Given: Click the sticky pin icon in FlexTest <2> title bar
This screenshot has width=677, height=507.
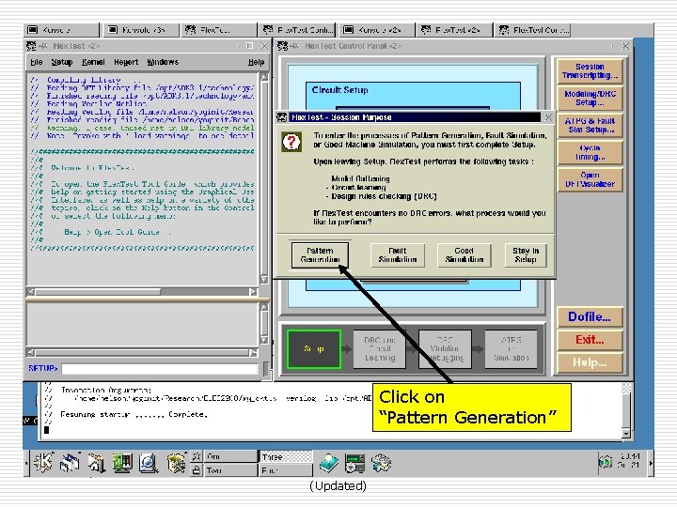Looking at the screenshot, I should (x=43, y=46).
